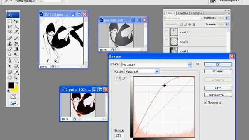
Task: Click the selected control point on curve
Action: click(164, 86)
